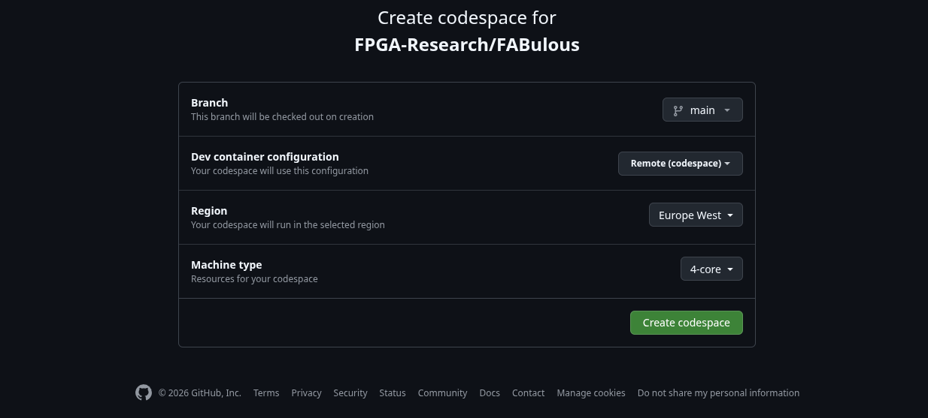Click the © 2026 GitHub, Inc. copyright text
The height and width of the screenshot is (418, 928).
[x=200, y=393]
